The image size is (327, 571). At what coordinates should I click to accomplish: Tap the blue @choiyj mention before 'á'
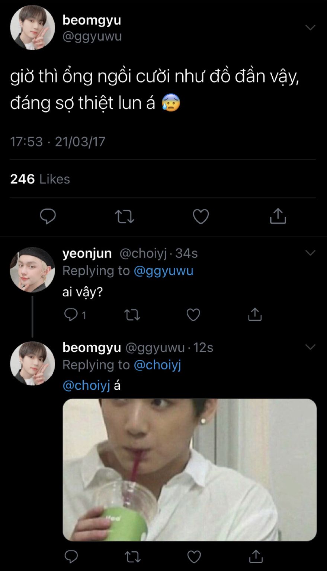coord(86,385)
